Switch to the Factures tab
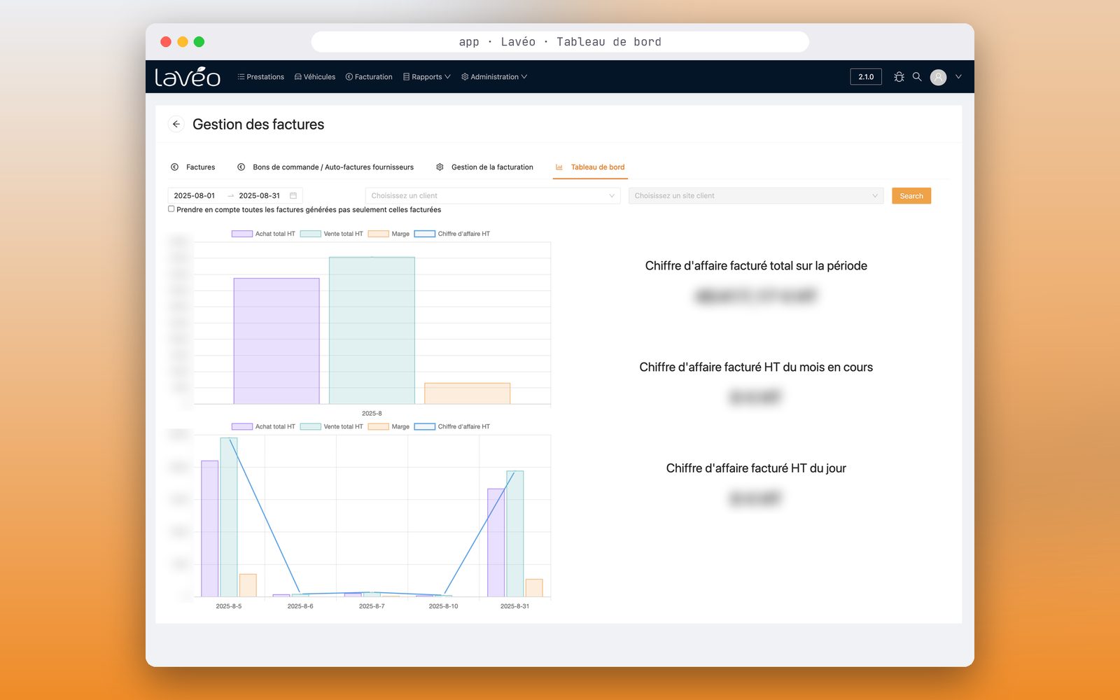Viewport: 1120px width, 700px height. [193, 167]
